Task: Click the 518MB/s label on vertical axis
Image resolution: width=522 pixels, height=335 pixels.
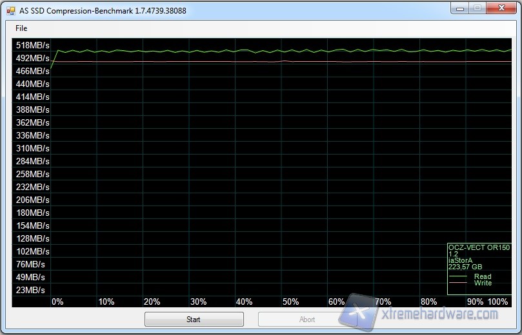Action: (32, 45)
